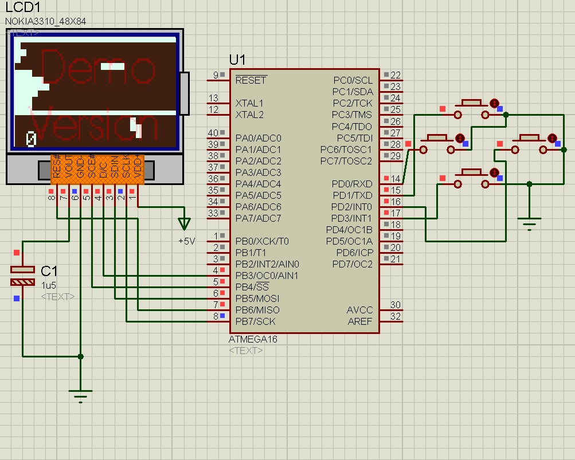575x460 pixels.
Task: Click the AREF pin label
Action: [x=360, y=321]
